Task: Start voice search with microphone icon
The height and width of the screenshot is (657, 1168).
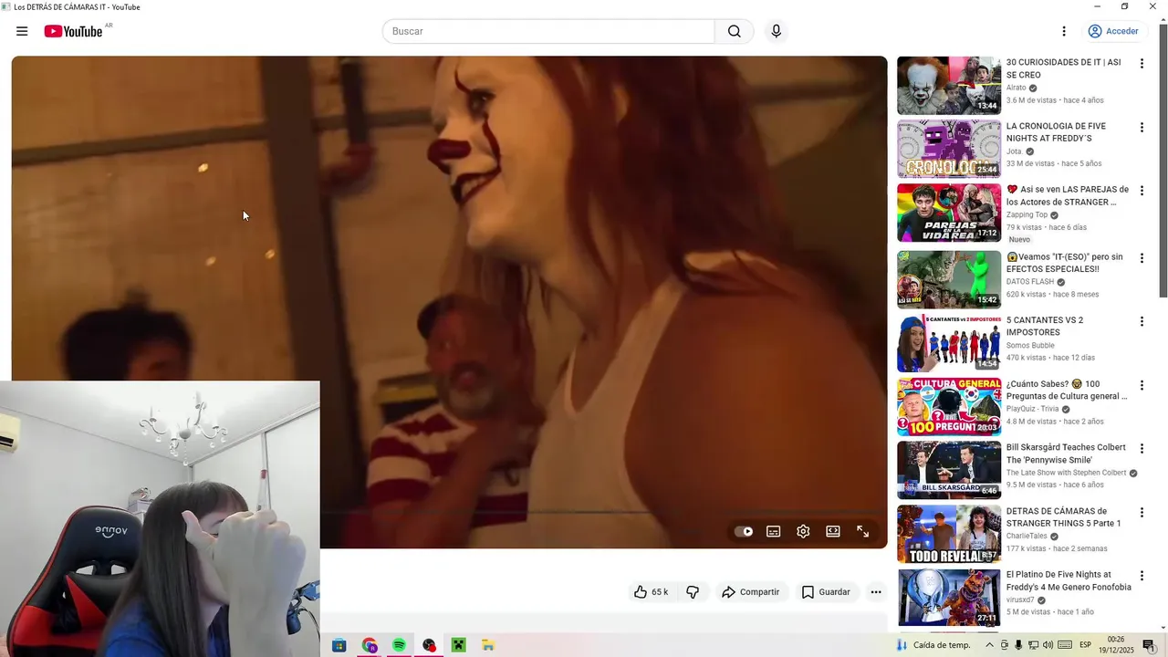Action: tap(776, 31)
